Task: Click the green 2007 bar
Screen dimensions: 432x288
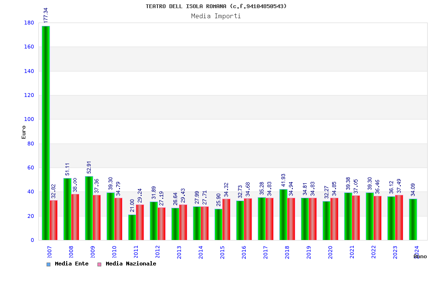Action: [x=46, y=133]
